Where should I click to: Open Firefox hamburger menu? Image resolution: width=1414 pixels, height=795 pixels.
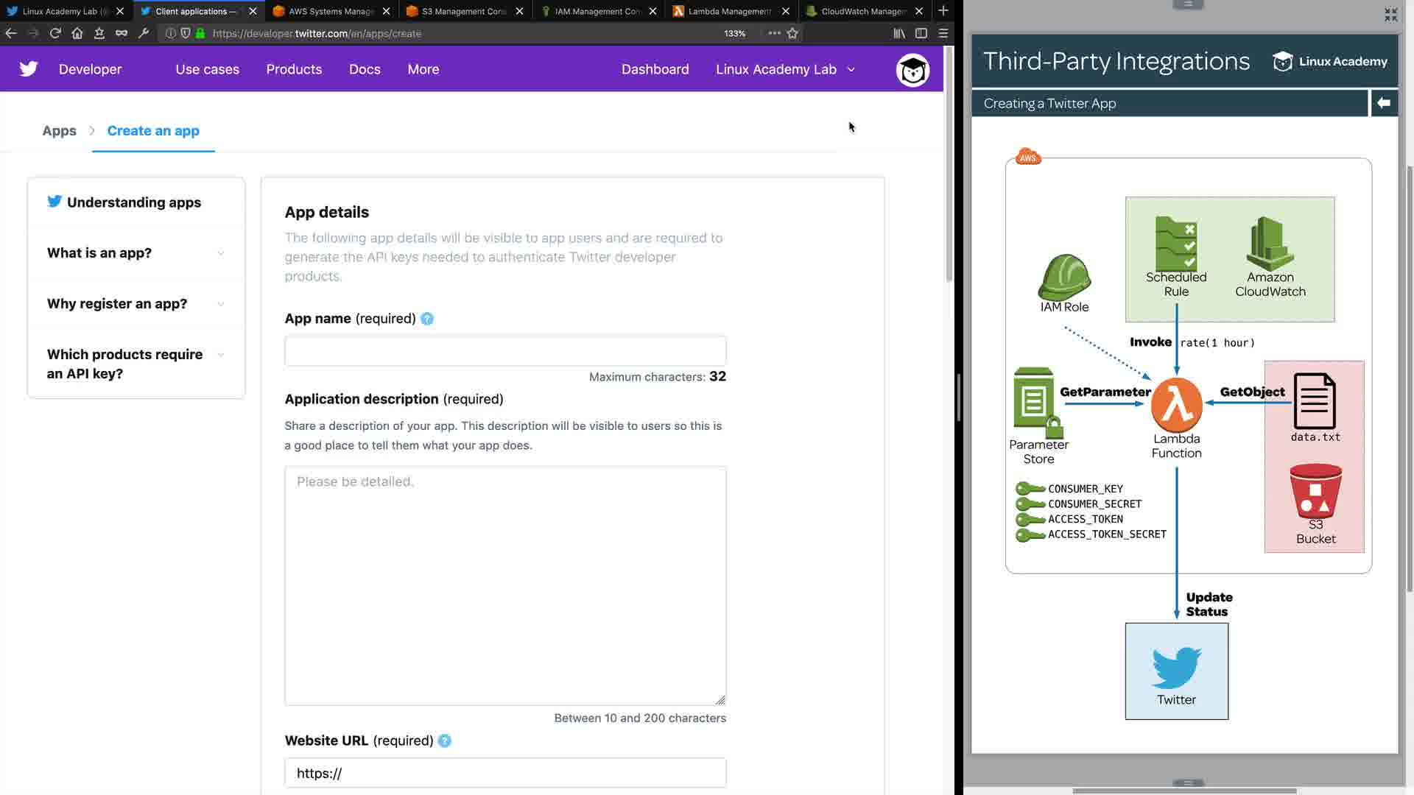click(943, 33)
